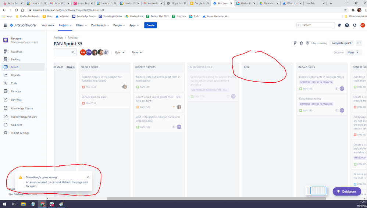Click the board search input box
This screenshot has width=367, height=208.
tap(65, 53)
